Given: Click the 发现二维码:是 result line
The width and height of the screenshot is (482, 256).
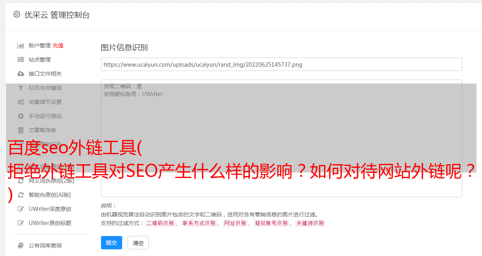Looking at the screenshot, I should click(123, 86).
